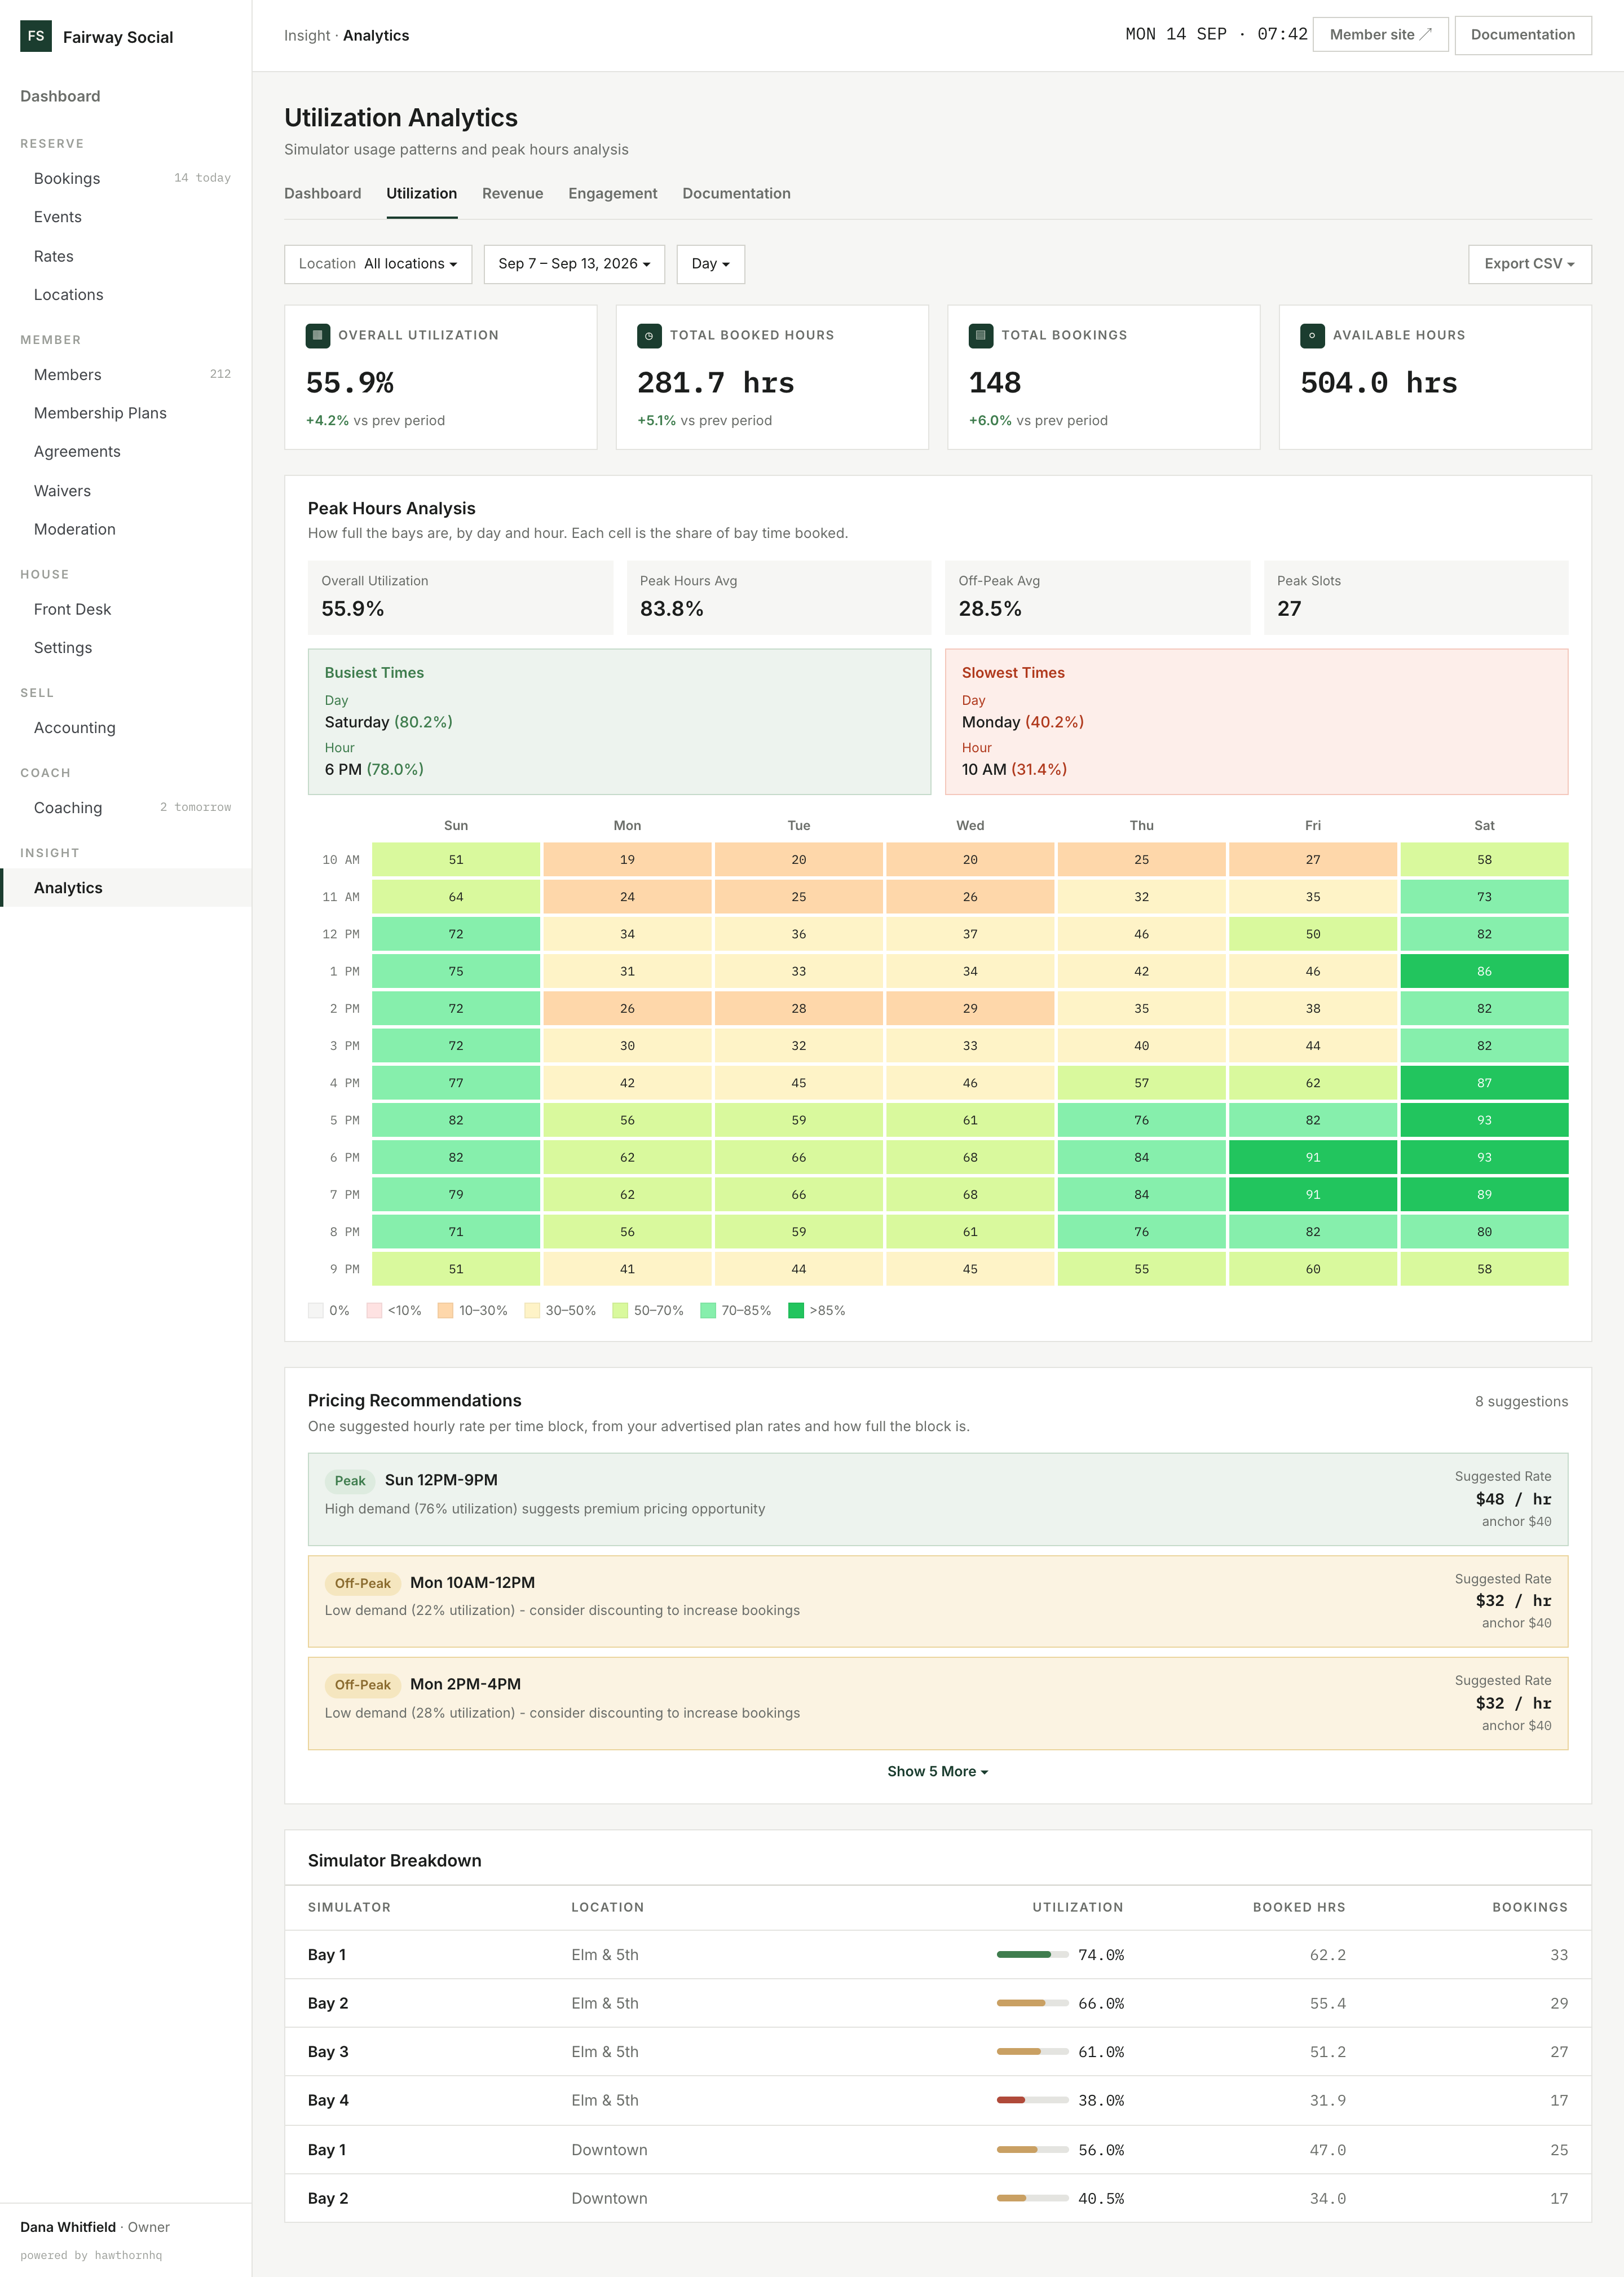Viewport: 1624px width, 2277px height.
Task: Select Analytics in the sidebar
Action: pos(126,888)
